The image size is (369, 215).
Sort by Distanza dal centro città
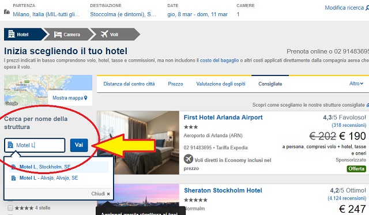129,84
